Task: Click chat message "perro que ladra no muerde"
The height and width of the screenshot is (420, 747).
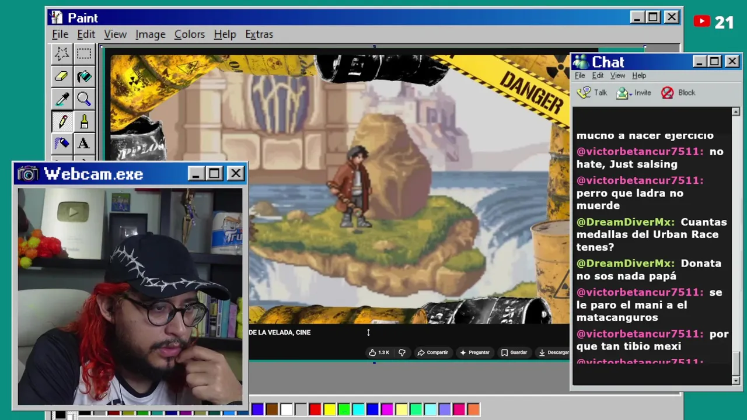Action: 629,199
